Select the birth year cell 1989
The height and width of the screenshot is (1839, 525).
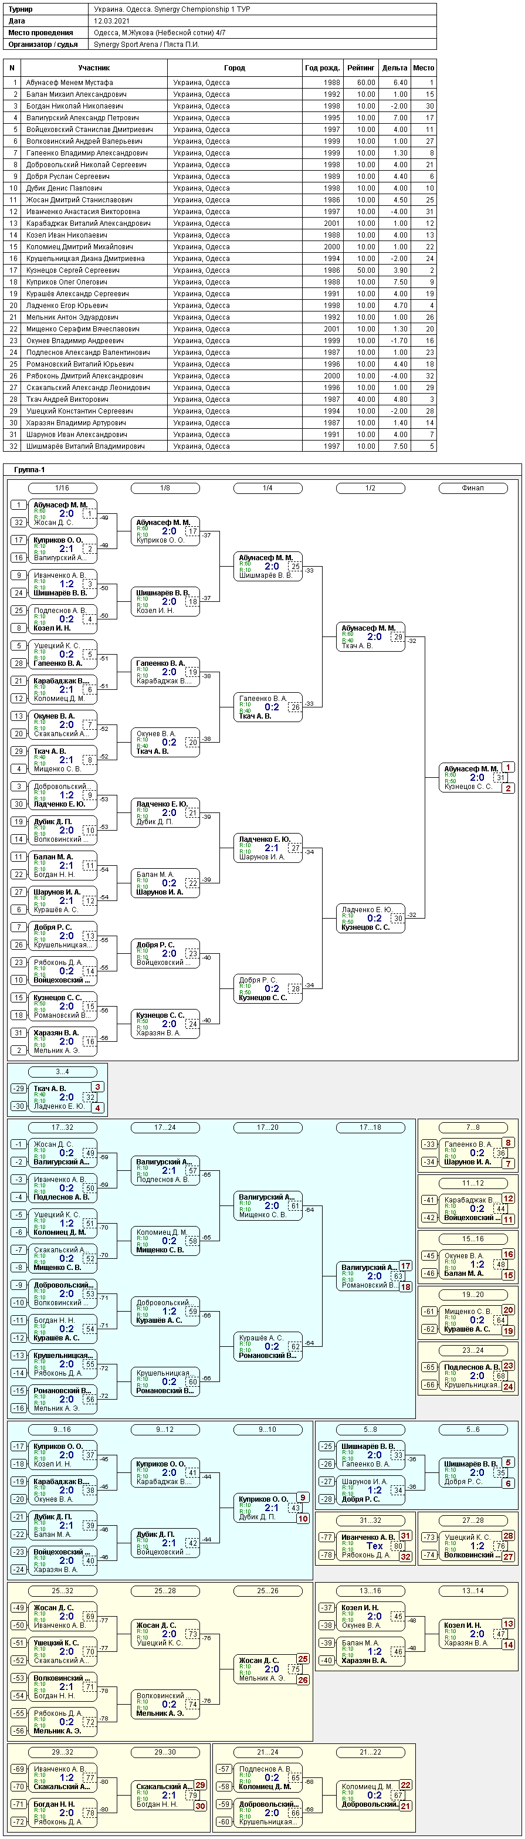331,177
